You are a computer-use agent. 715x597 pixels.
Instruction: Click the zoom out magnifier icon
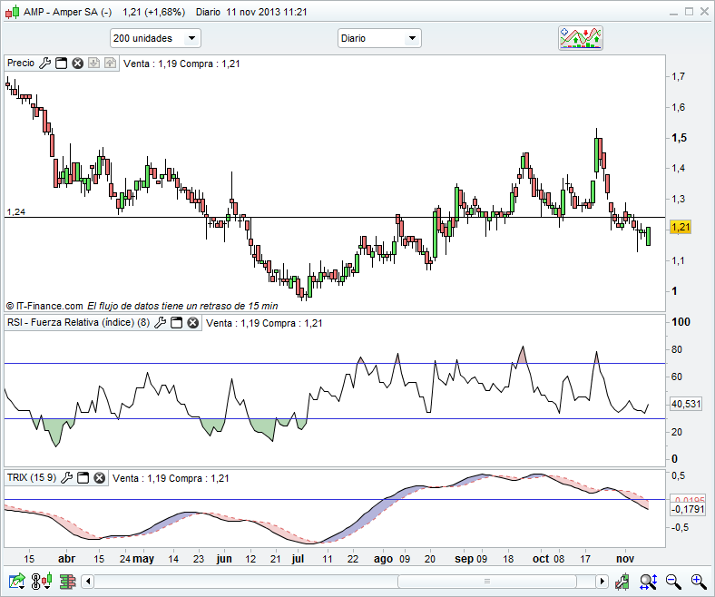click(672, 581)
